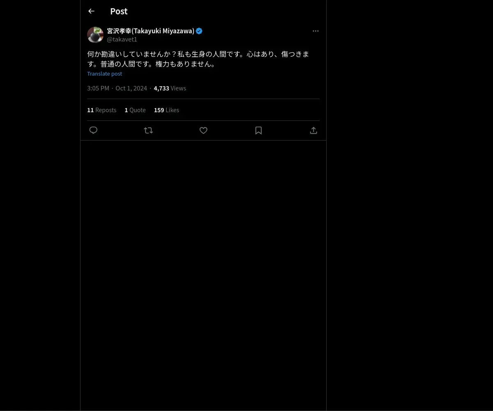Open the three-dot more options menu
Screen dimensions: 493x411
[316, 31]
